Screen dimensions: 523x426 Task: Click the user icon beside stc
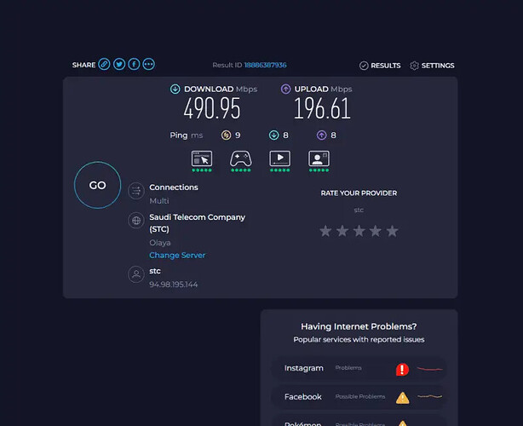[135, 275]
